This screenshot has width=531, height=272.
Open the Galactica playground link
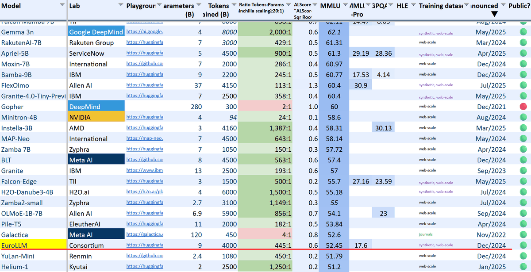point(145,234)
